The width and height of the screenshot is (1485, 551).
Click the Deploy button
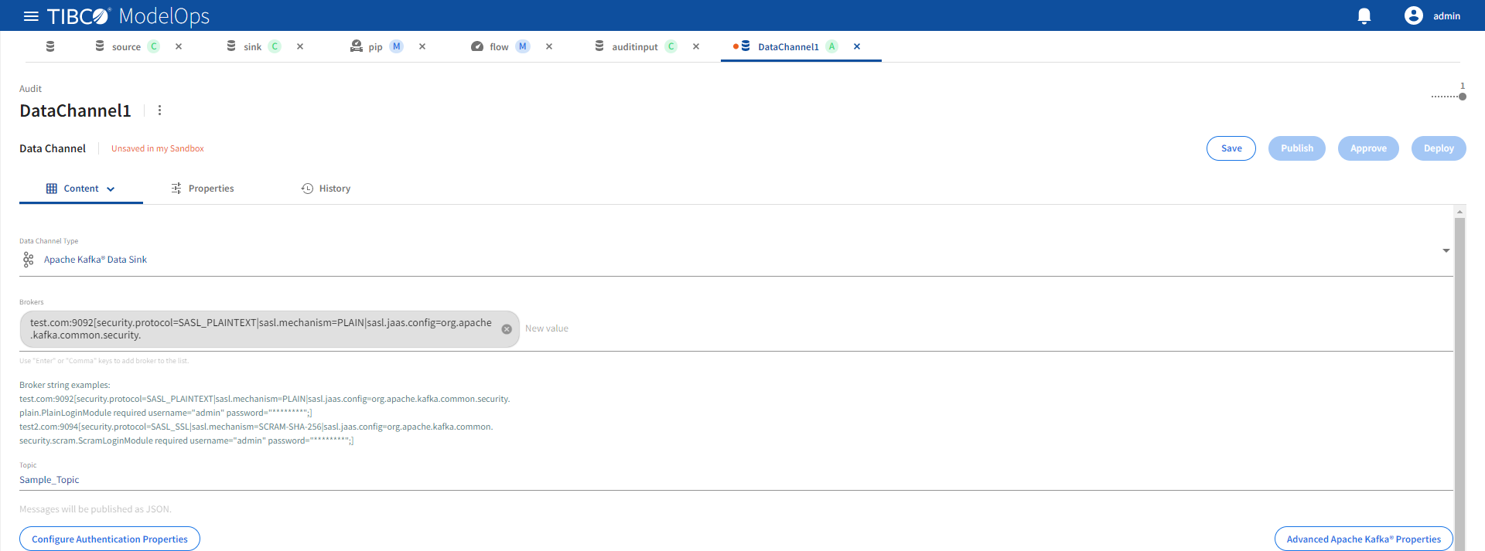(1439, 148)
